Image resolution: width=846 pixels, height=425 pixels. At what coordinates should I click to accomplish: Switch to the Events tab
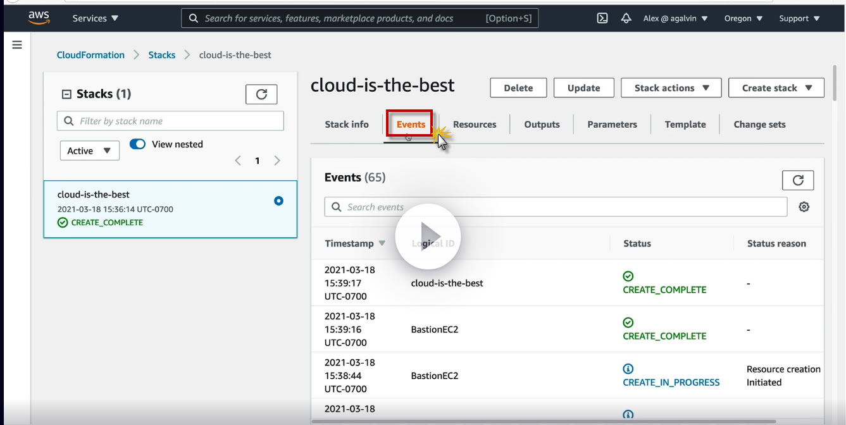(x=411, y=125)
